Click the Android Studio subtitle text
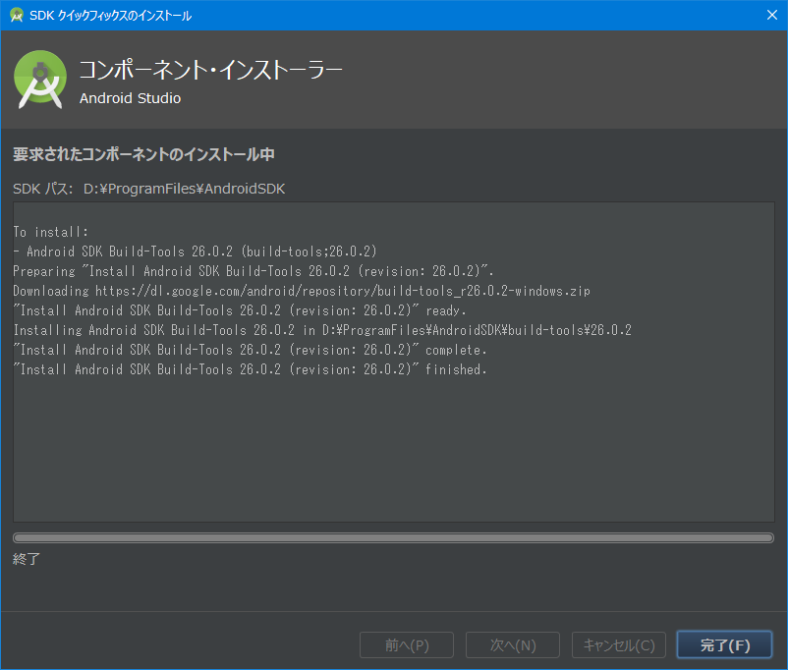Image resolution: width=788 pixels, height=670 pixels. 130,98
